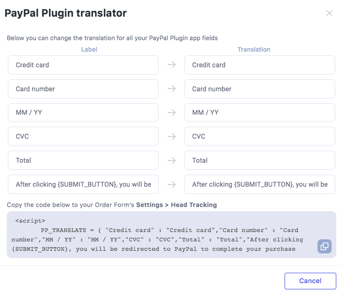Image resolution: width=341 pixels, height=292 pixels.
Task: Edit the SUBMIT_BUTTON redirect translation field
Action: (260, 185)
